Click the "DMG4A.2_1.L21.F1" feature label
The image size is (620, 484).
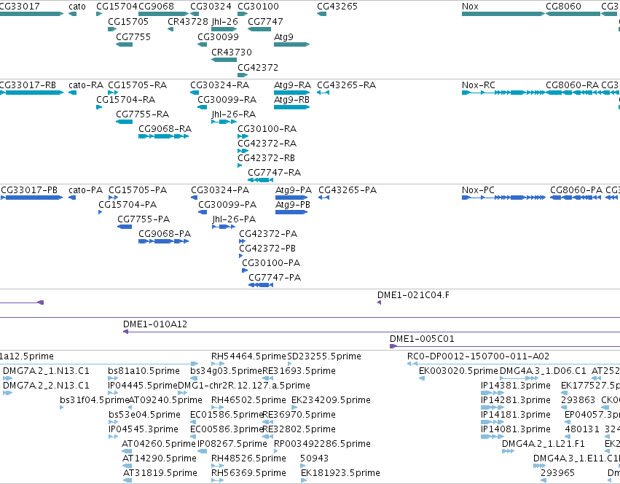544,444
